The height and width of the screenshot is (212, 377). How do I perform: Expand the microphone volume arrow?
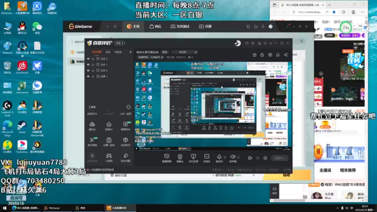pyautogui.click(x=225, y=157)
